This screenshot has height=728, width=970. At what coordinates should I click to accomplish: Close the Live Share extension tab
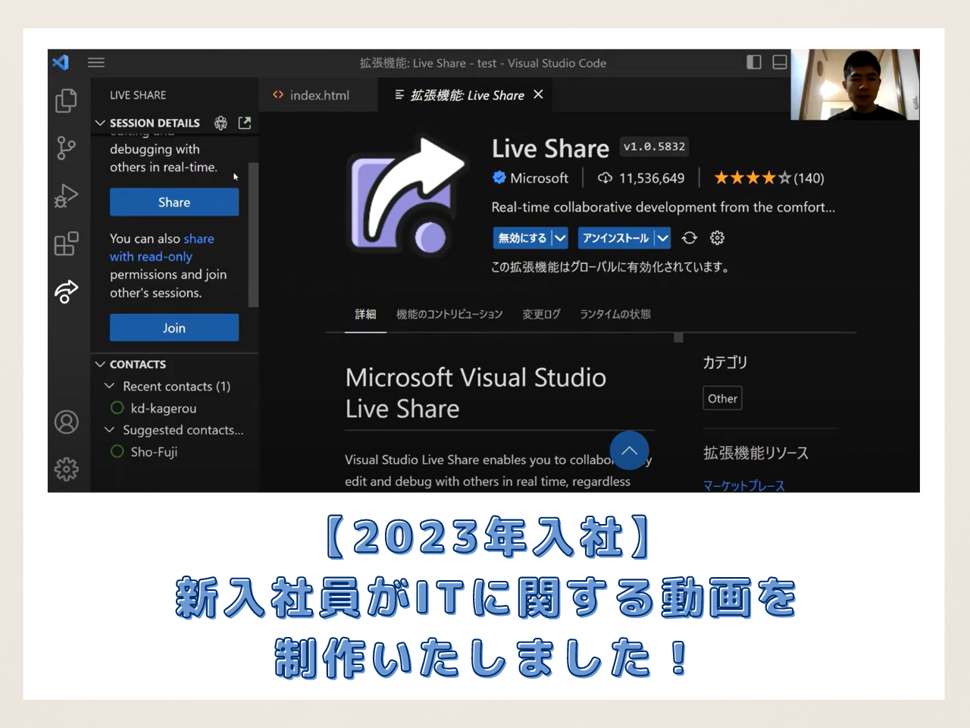tap(538, 94)
